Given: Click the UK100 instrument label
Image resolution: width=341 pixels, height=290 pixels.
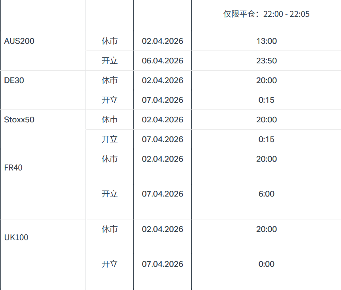Looking at the screenshot, I should coord(16,237).
